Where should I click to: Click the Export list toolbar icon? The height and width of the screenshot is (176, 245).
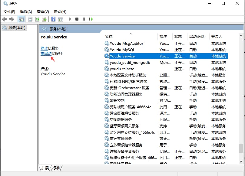tap(44, 19)
